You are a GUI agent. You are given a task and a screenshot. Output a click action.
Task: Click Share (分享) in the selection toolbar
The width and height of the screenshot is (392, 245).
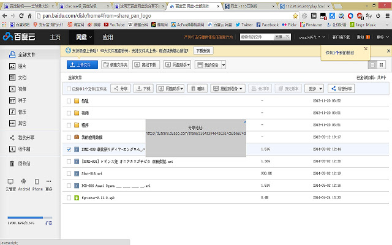(121, 88)
